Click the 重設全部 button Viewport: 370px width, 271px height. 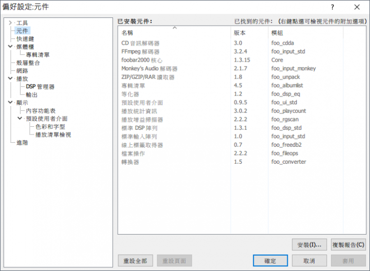click(x=136, y=261)
